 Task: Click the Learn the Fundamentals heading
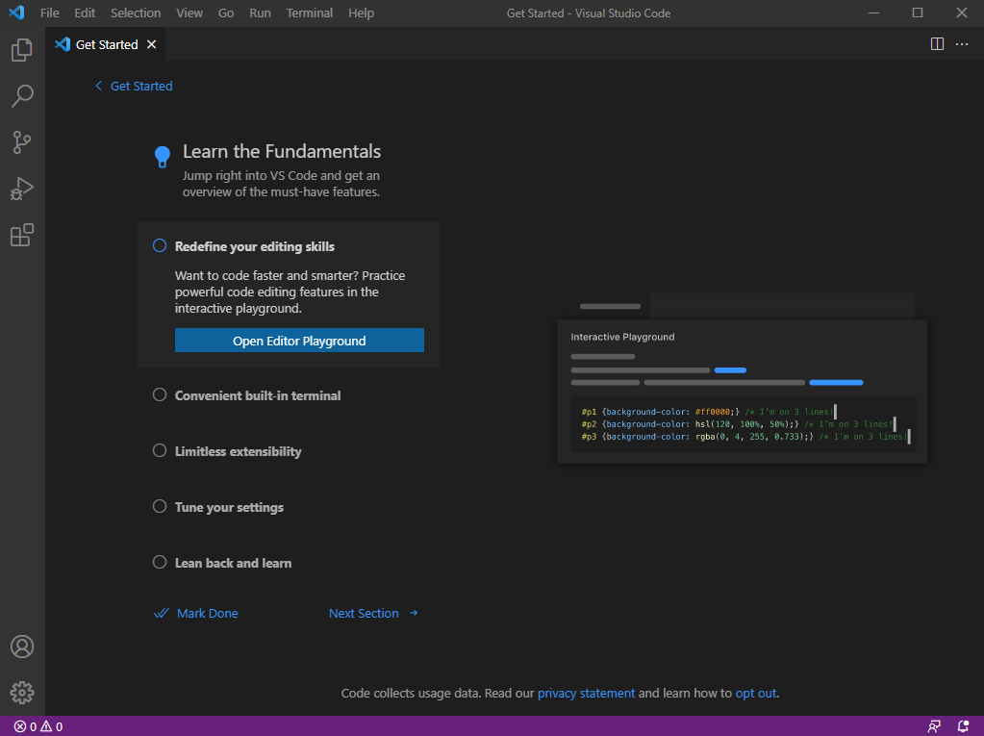point(282,151)
